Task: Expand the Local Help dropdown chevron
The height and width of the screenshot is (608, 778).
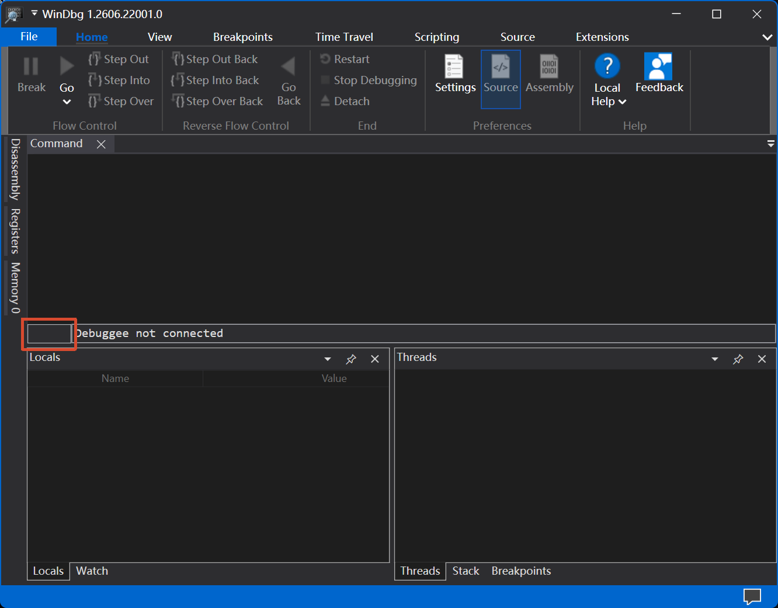Action: coord(623,102)
